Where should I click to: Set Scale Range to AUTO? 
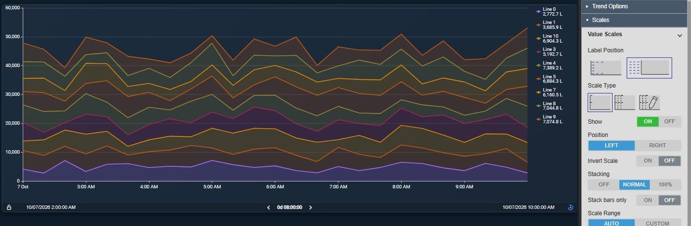(x=612, y=223)
